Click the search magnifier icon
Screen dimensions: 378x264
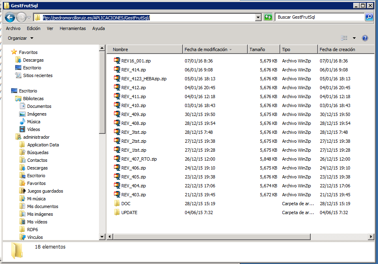click(x=369, y=17)
